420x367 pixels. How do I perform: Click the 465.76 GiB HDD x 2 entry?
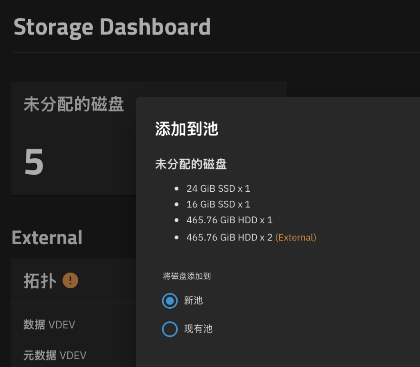tap(229, 238)
